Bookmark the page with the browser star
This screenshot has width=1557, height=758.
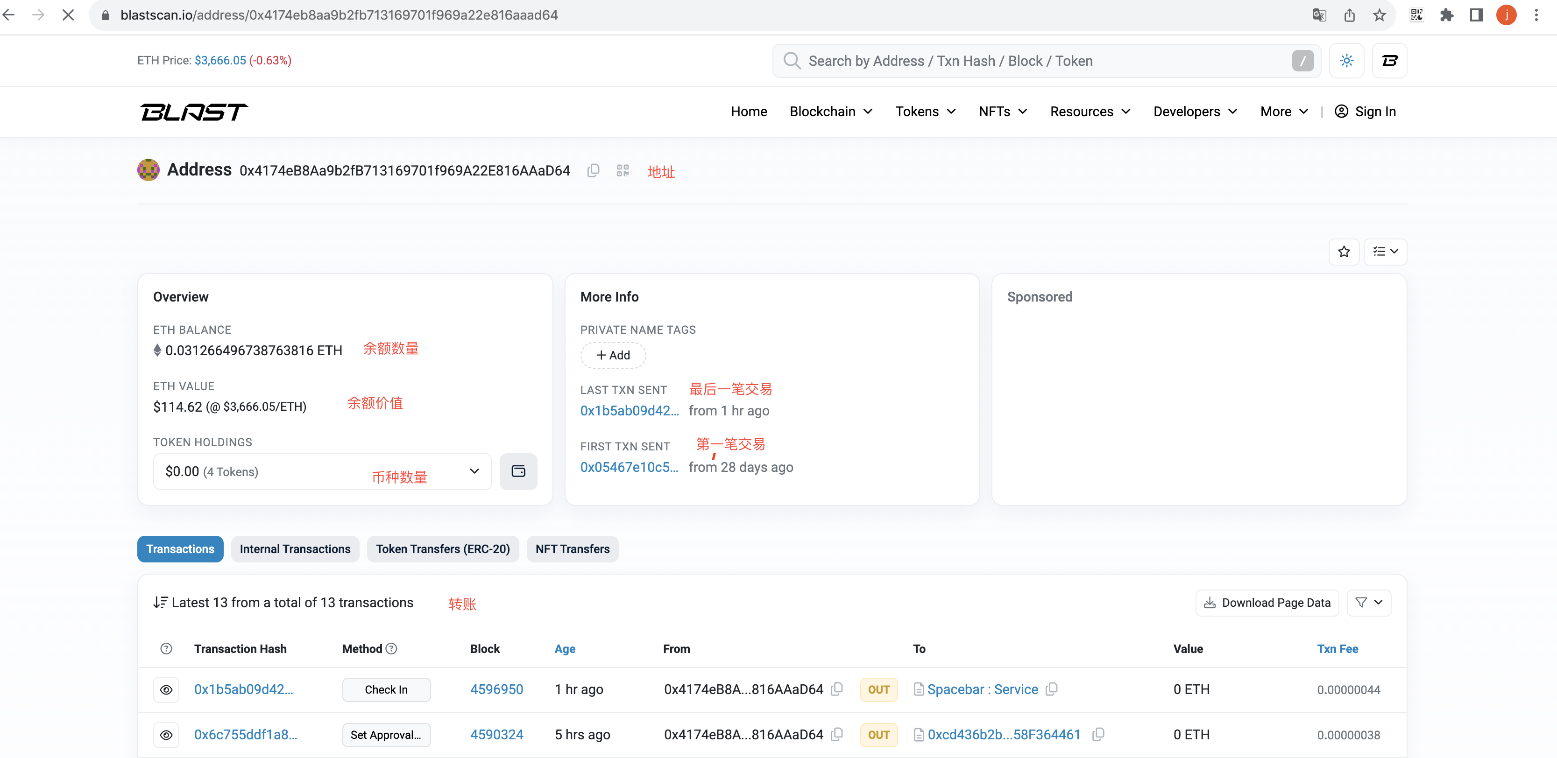(x=1379, y=15)
